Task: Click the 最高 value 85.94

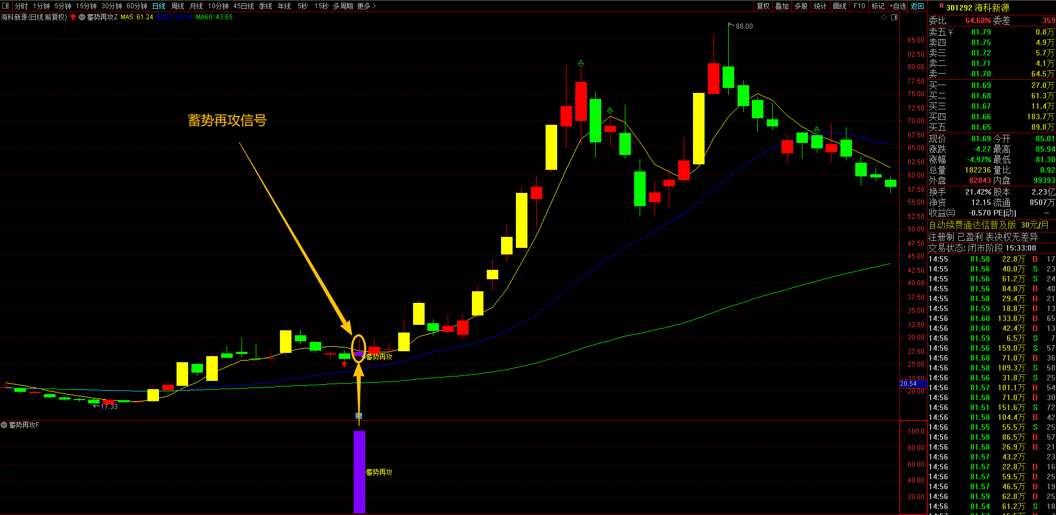Action: point(1045,149)
